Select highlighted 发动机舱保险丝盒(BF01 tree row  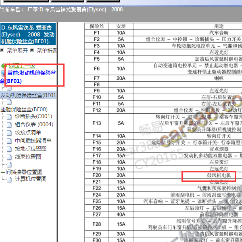click(x=28, y=95)
